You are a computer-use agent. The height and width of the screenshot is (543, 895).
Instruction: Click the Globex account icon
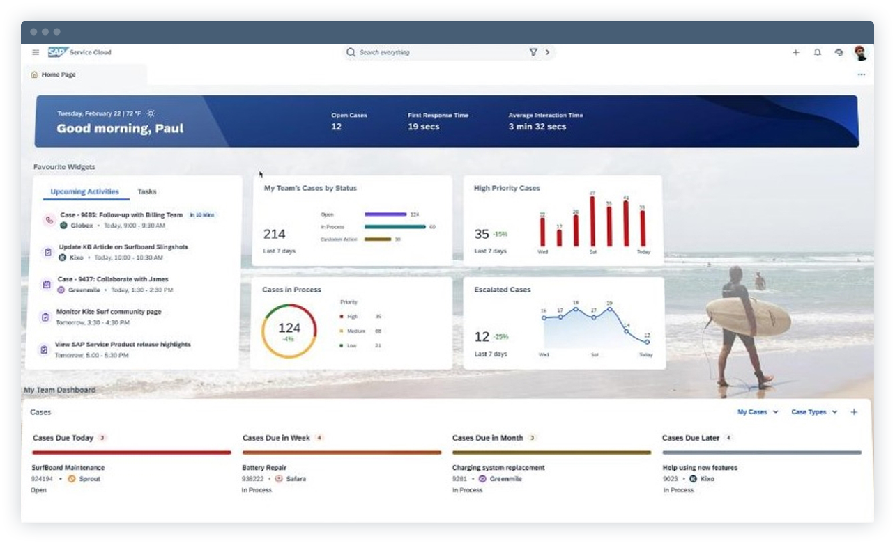[x=62, y=224]
